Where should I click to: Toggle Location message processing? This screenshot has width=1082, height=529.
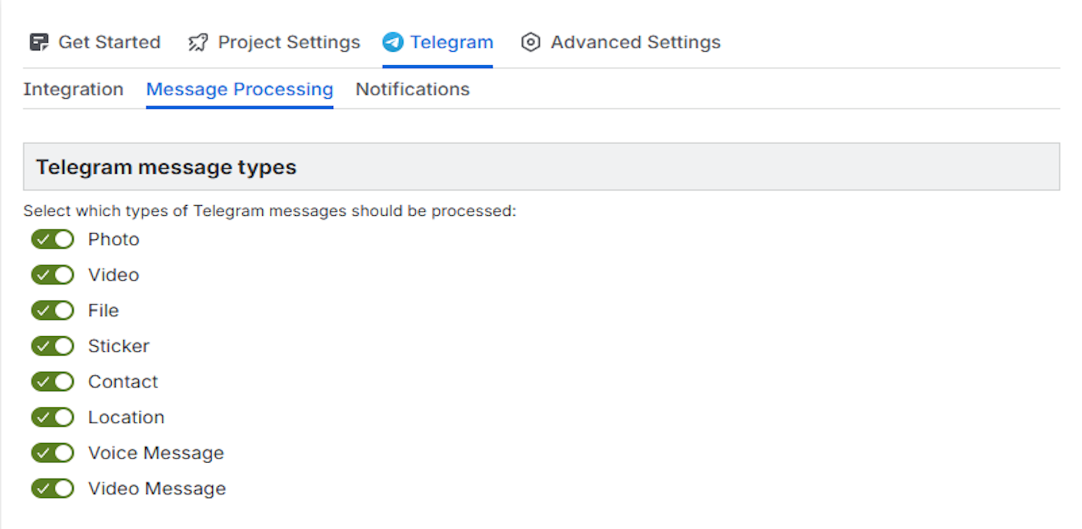53,417
